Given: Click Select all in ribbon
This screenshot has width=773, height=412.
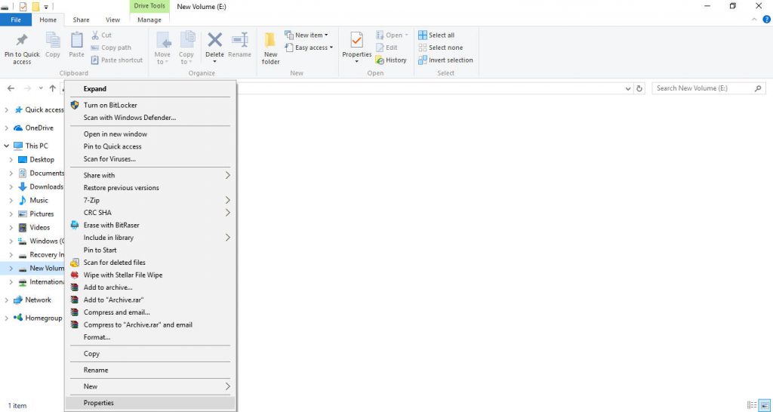Looking at the screenshot, I should coord(436,35).
